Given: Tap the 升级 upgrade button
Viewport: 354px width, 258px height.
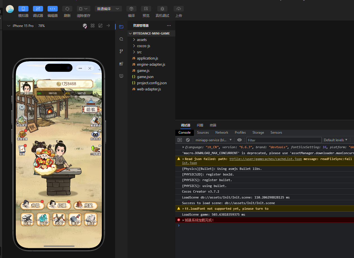Looking at the screenshot, I should point(32,205).
